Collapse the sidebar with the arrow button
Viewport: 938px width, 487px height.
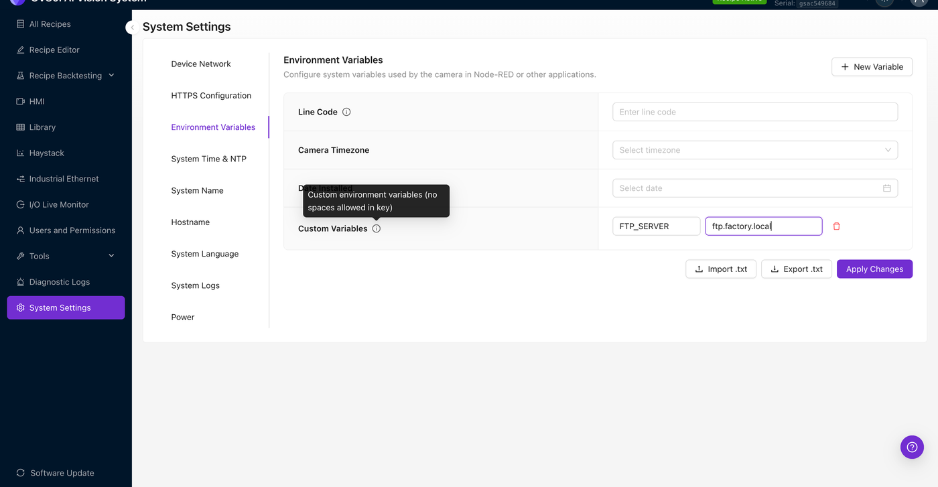point(133,27)
